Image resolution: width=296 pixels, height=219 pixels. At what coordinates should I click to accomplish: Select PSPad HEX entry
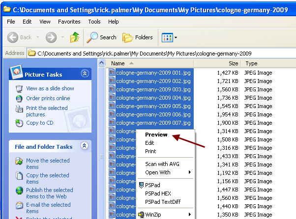pyautogui.click(x=158, y=193)
